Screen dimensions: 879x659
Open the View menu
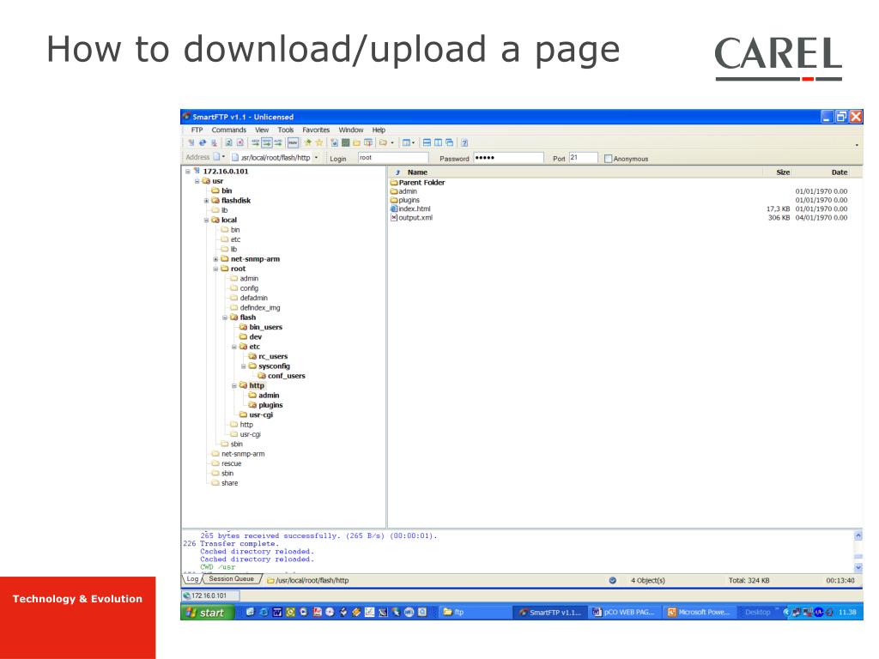[x=262, y=130]
